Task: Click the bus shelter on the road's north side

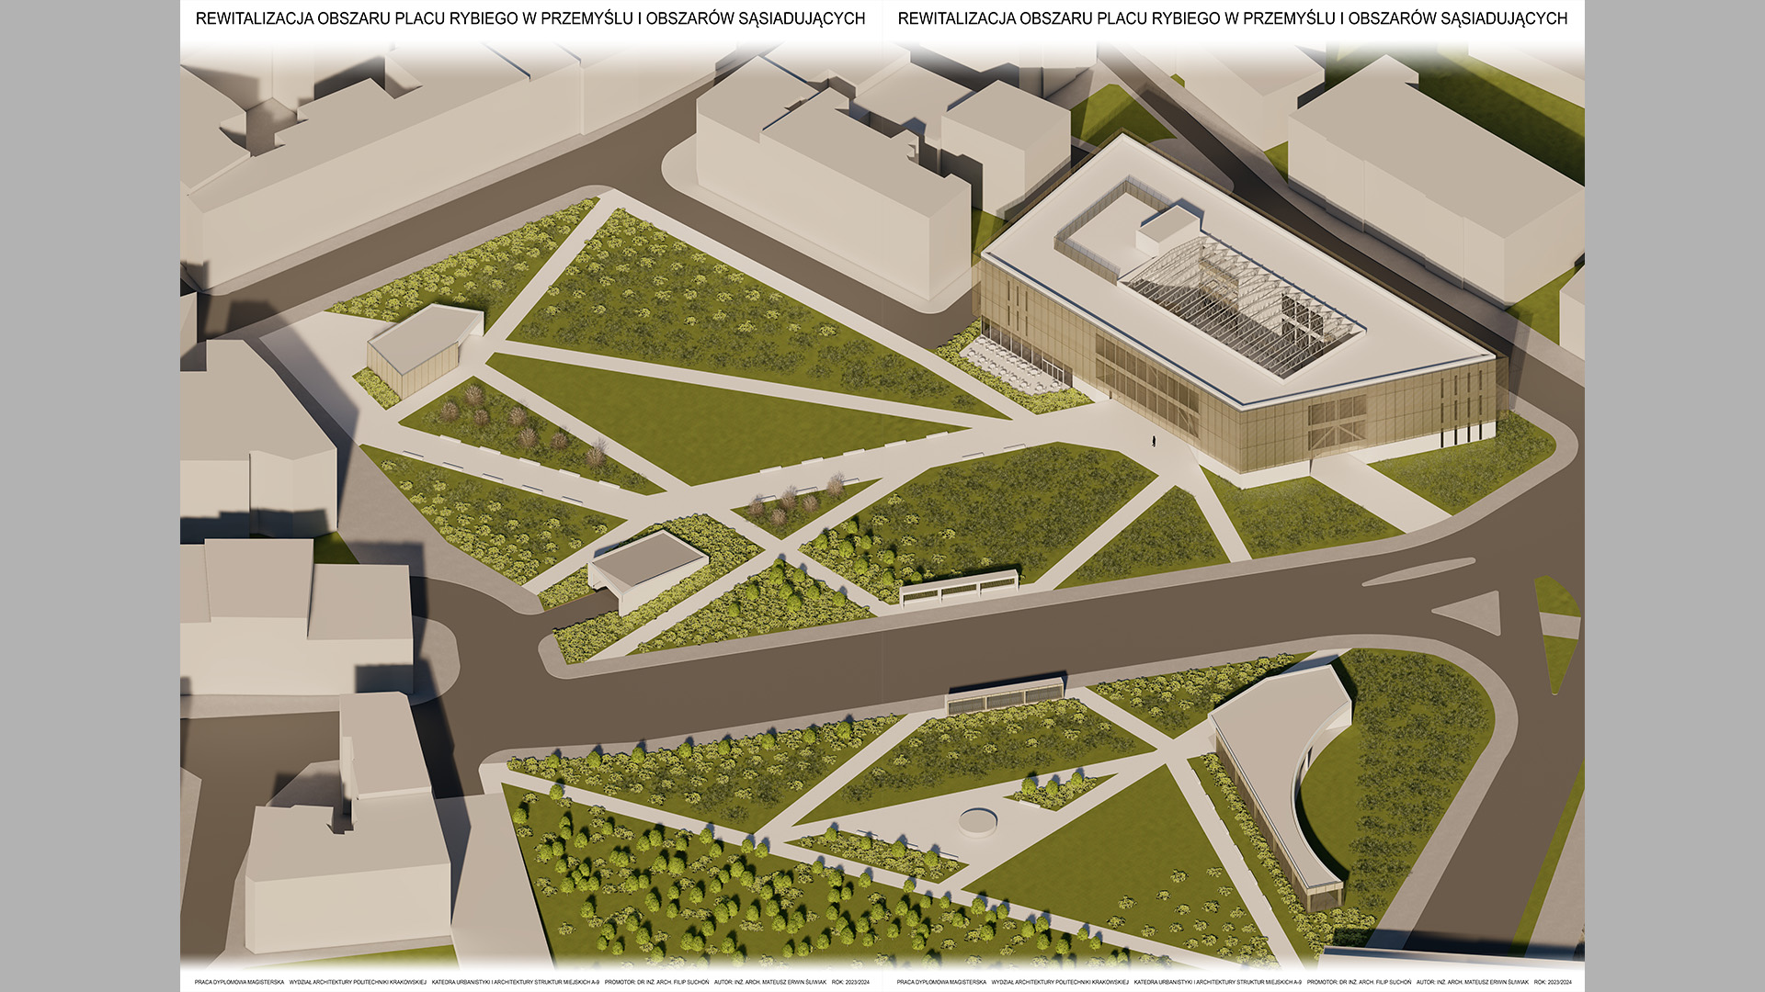Action: pyautogui.click(x=959, y=586)
